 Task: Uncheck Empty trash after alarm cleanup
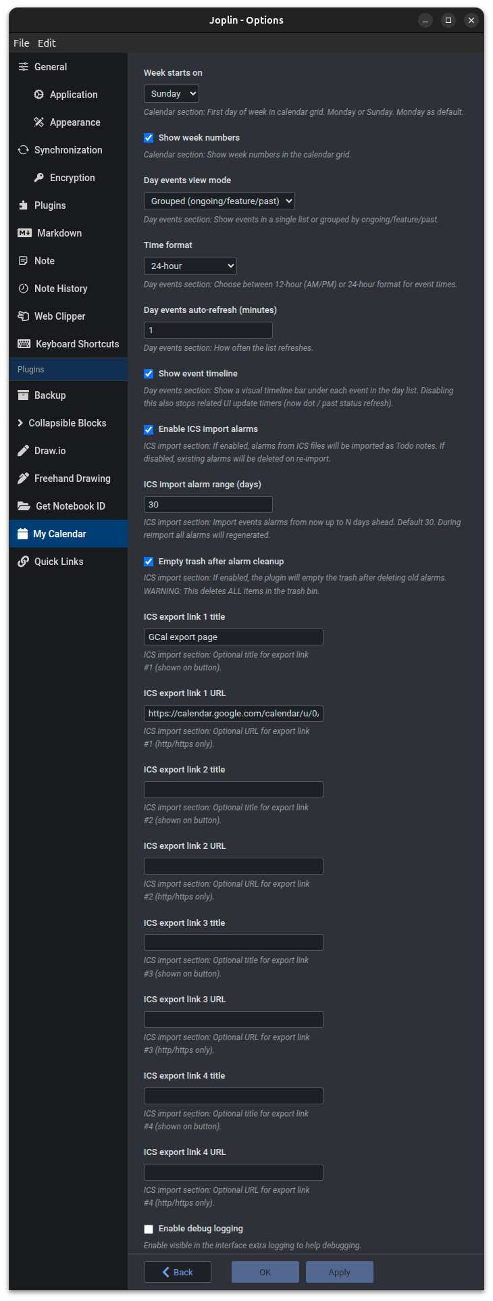pyautogui.click(x=148, y=561)
